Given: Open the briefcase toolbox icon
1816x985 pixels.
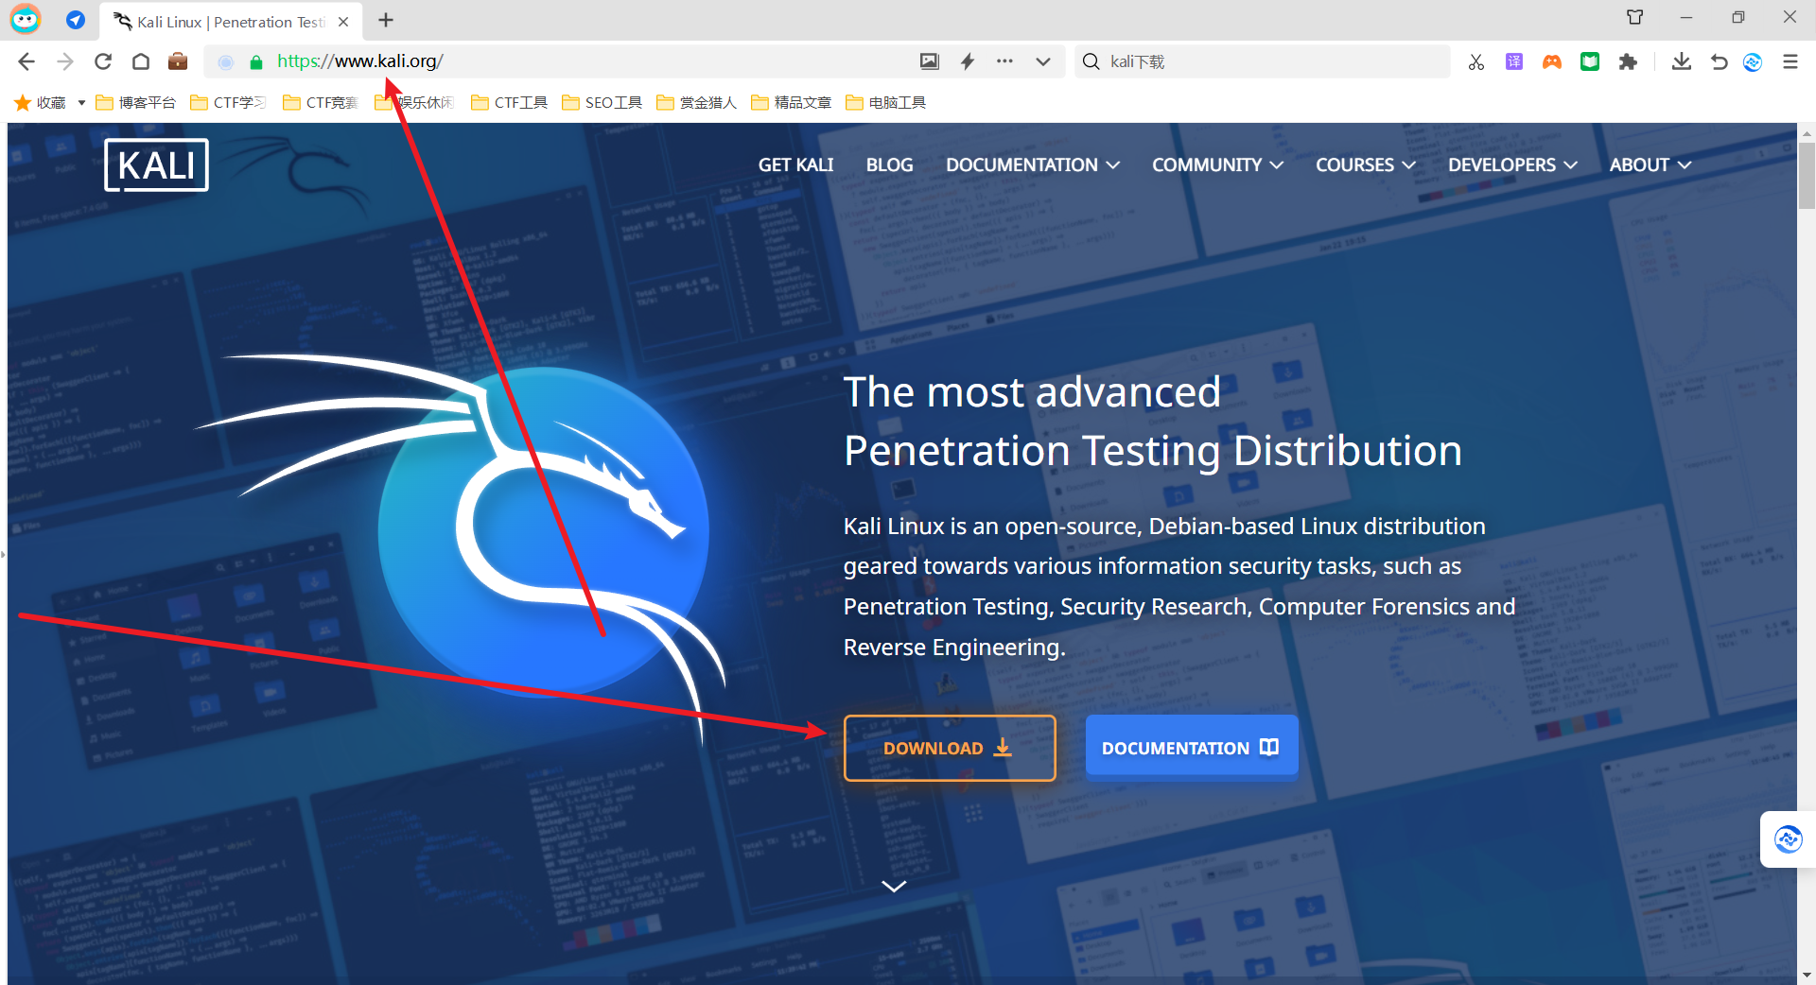Looking at the screenshot, I should tap(178, 61).
